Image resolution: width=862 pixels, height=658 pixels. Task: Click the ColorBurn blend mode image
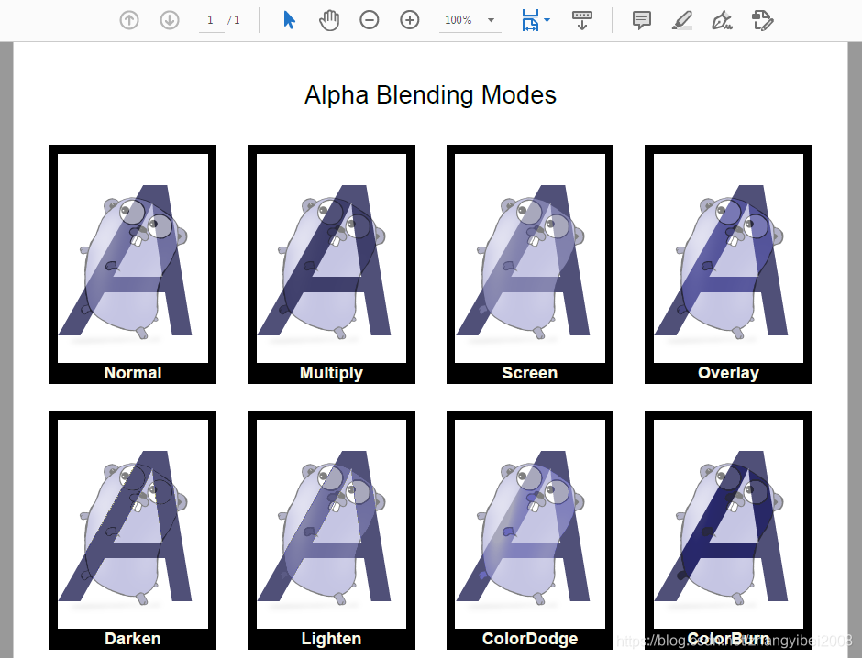(728, 524)
